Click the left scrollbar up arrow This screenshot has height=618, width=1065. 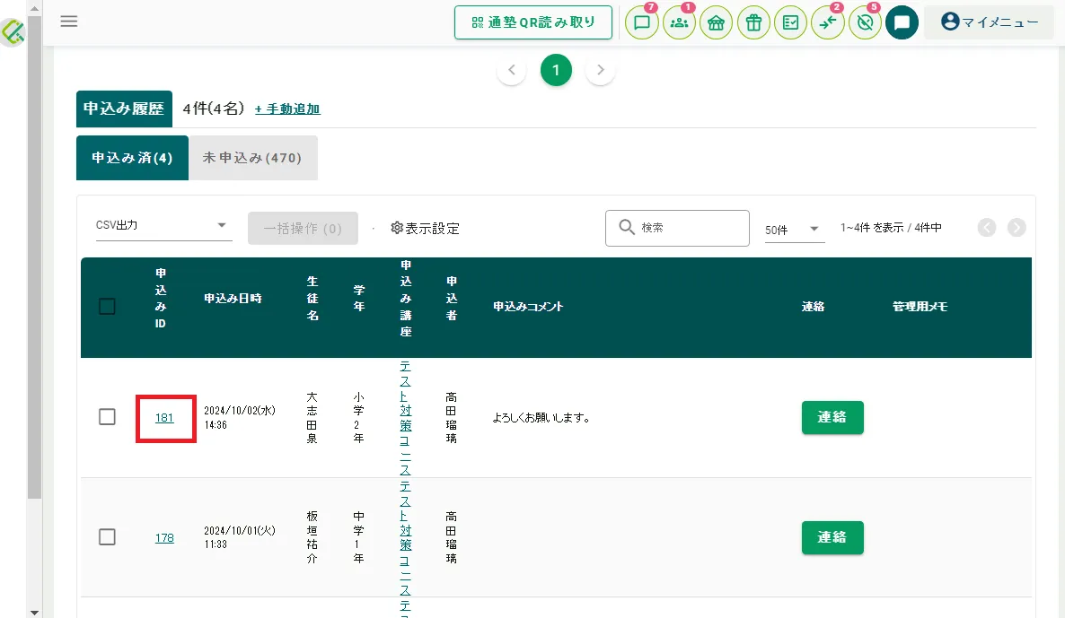point(34,8)
